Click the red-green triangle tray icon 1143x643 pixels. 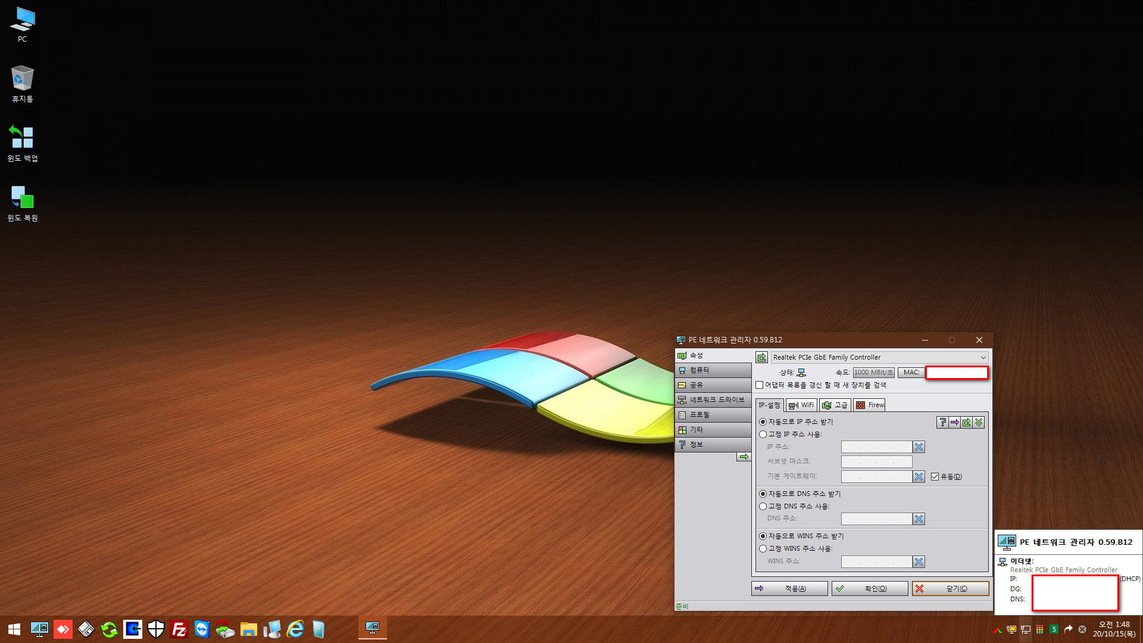coord(997,630)
